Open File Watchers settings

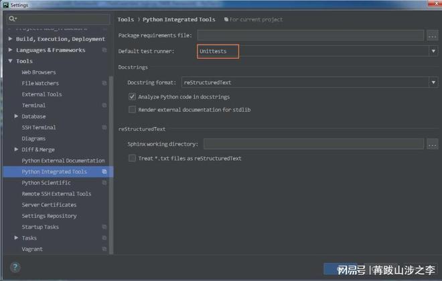(x=40, y=83)
